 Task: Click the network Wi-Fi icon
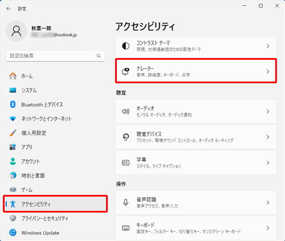click(x=13, y=119)
